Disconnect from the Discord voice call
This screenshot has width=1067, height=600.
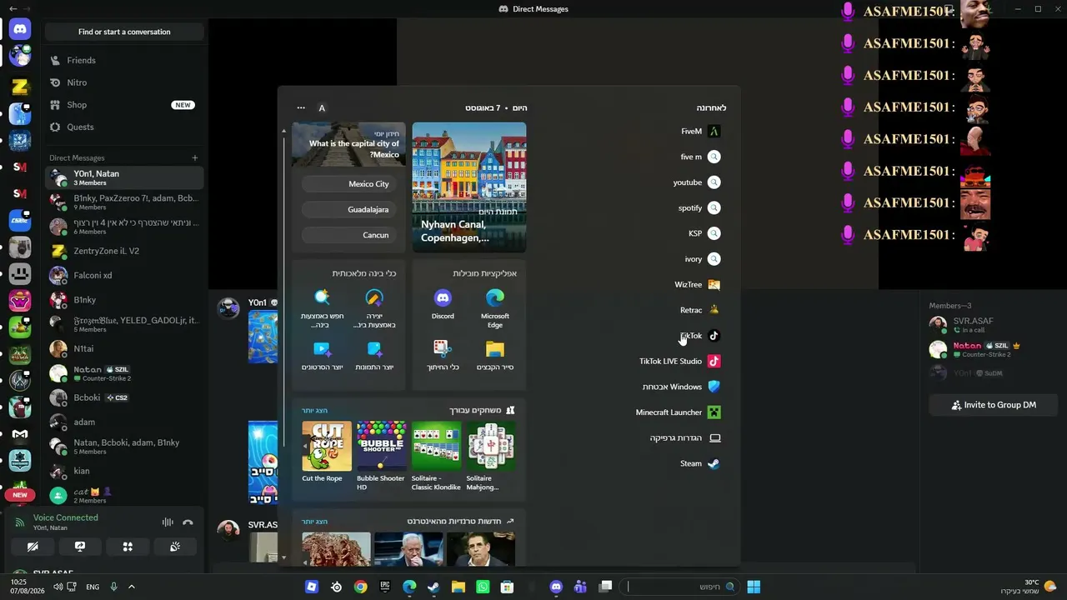point(188,522)
